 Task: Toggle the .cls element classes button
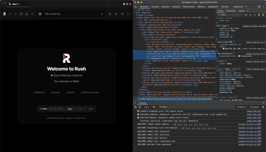(250, 15)
